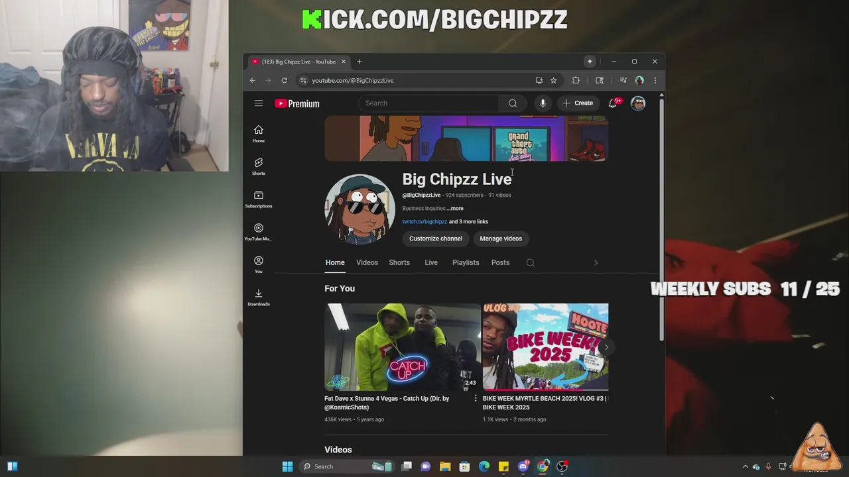Open Sticky Notes from the taskbar

tap(503, 466)
